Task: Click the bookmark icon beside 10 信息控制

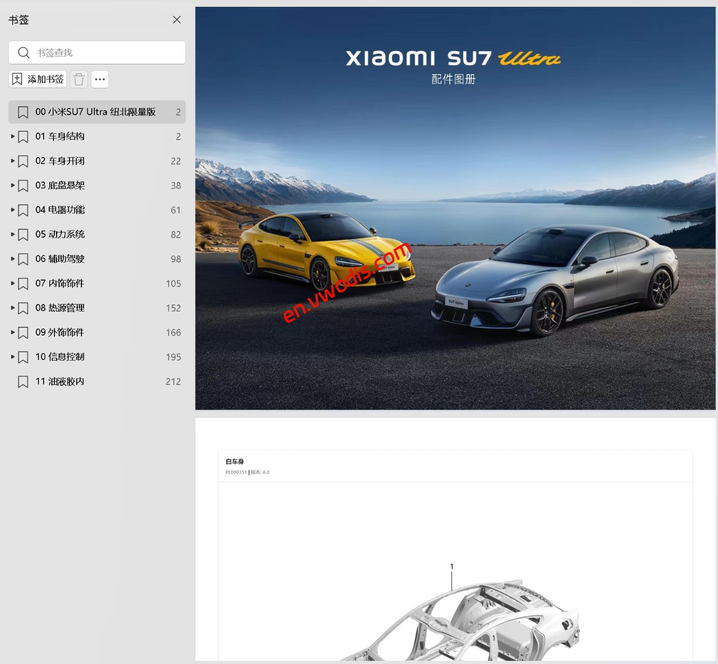Action: (23, 357)
